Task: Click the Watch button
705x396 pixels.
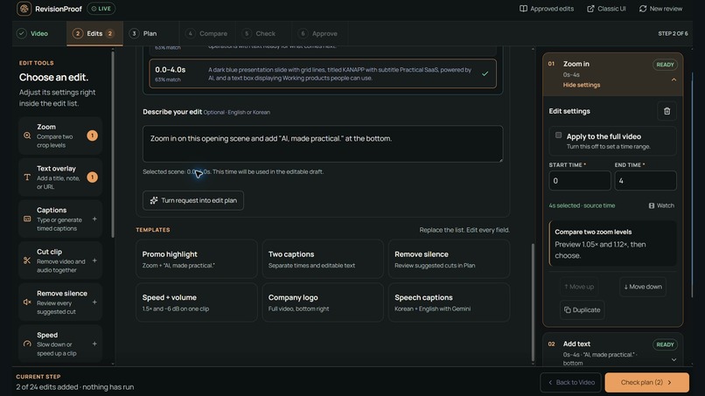Action: tap(661, 205)
